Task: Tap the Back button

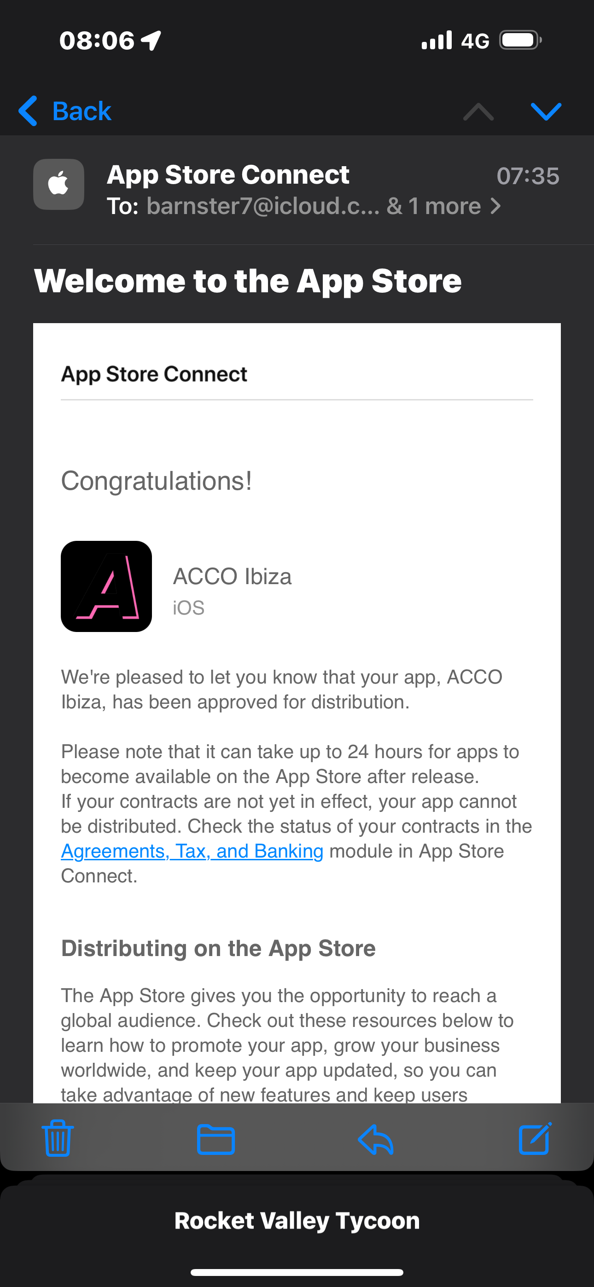Action: [x=65, y=110]
